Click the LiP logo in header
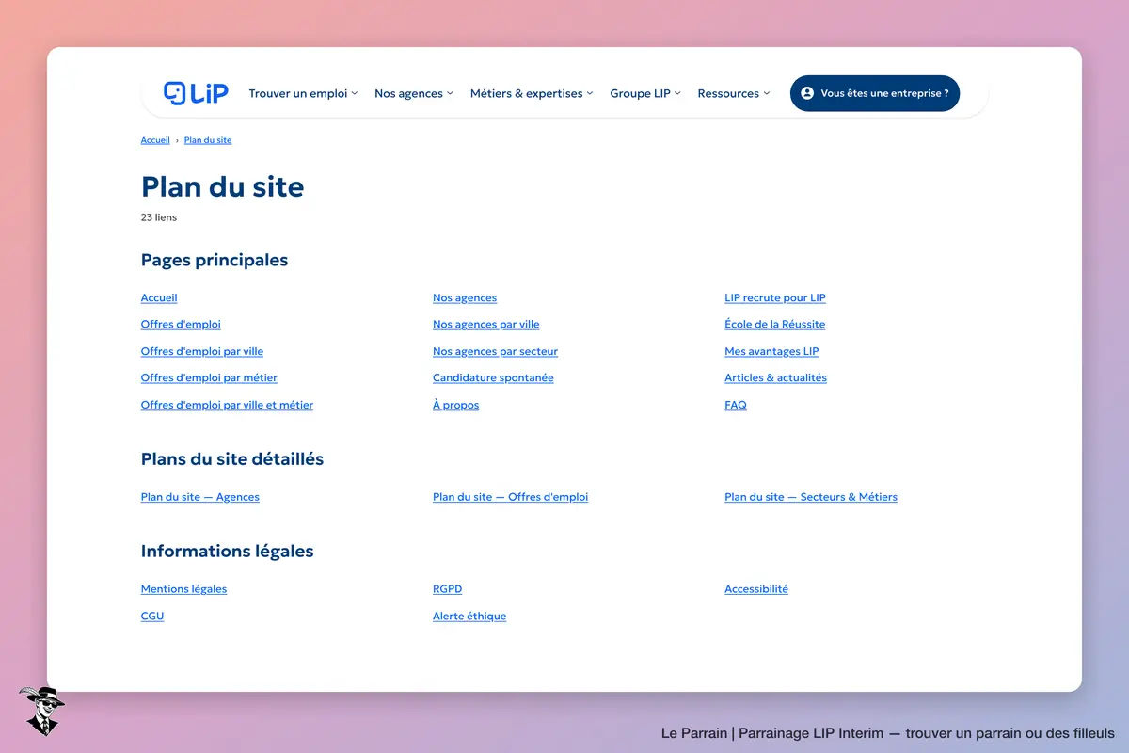The width and height of the screenshot is (1129, 753). tap(196, 93)
